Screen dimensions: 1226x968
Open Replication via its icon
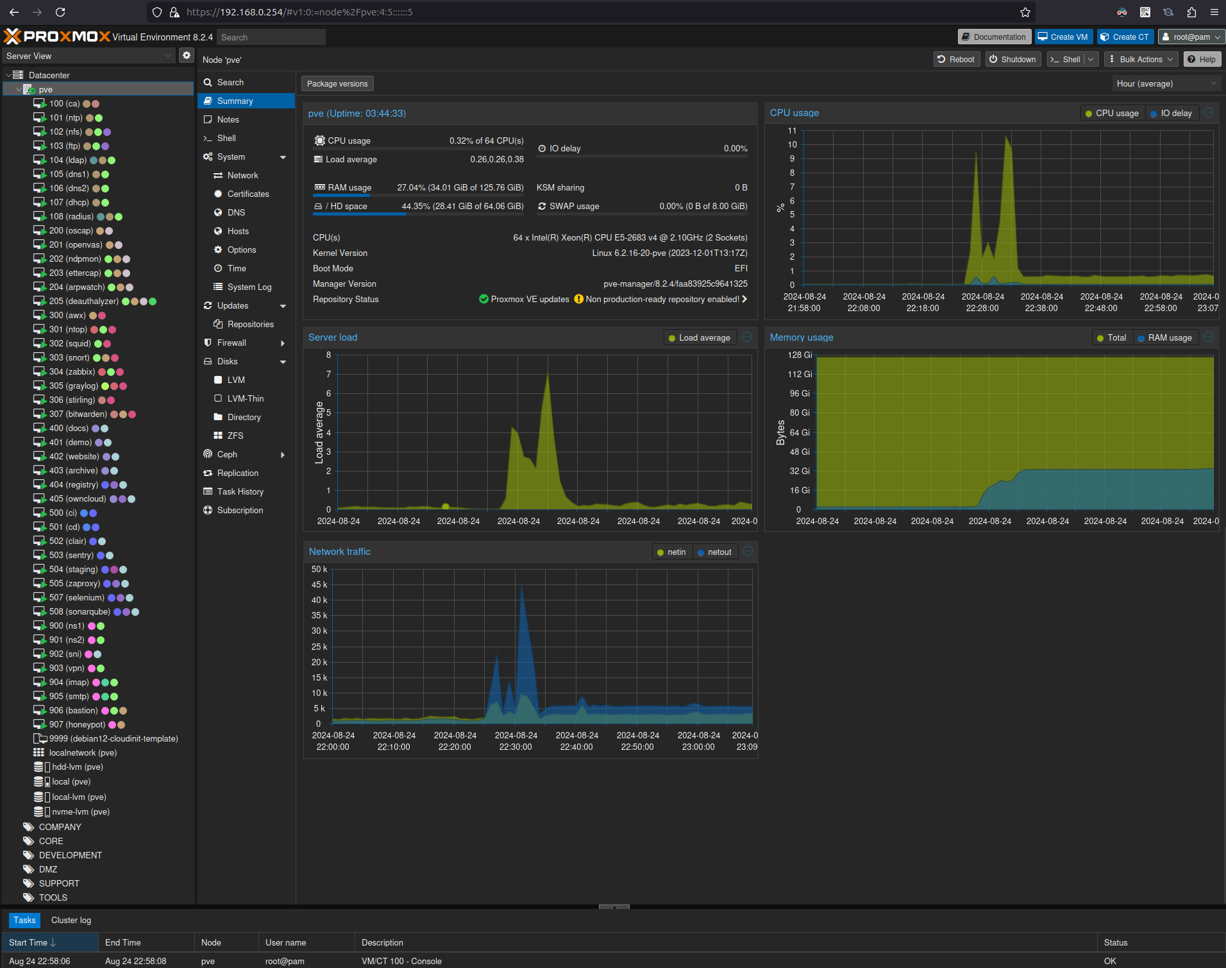click(208, 473)
